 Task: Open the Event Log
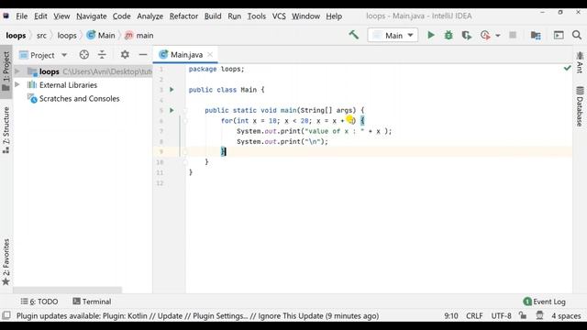544,302
